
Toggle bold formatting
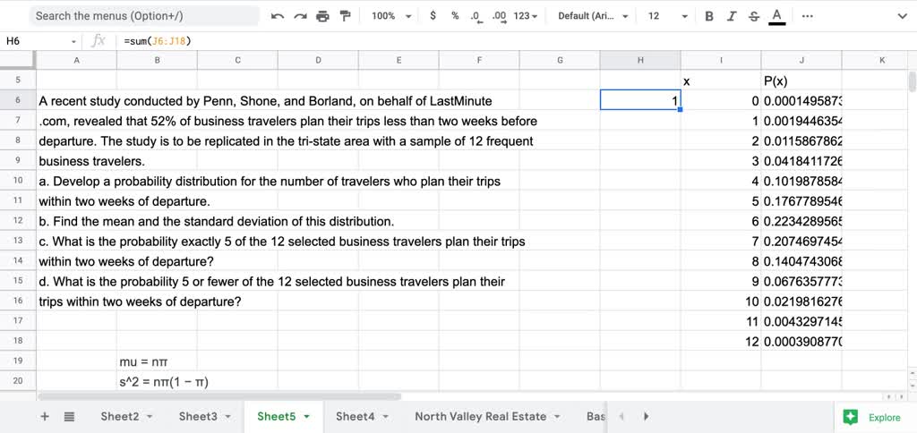(x=709, y=16)
